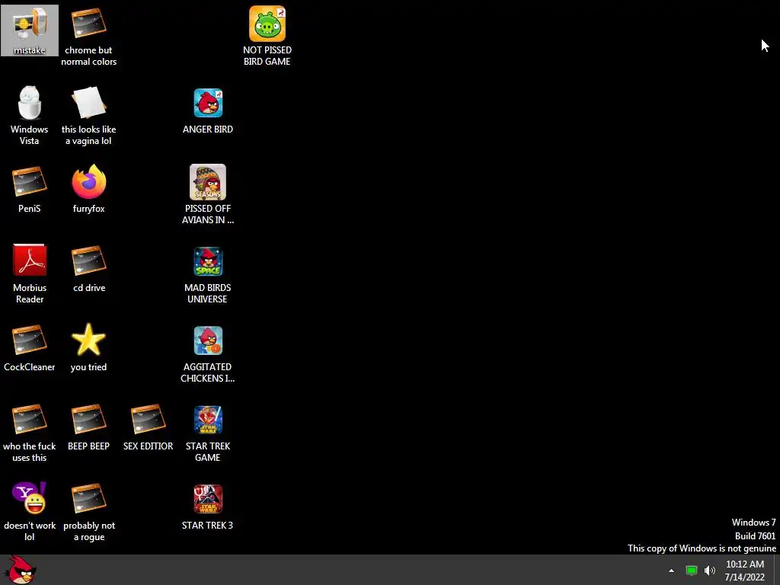Screen dimensions: 780x585
Task: Launch AGGITATED CHICKENS Rio icon
Action: (x=208, y=353)
